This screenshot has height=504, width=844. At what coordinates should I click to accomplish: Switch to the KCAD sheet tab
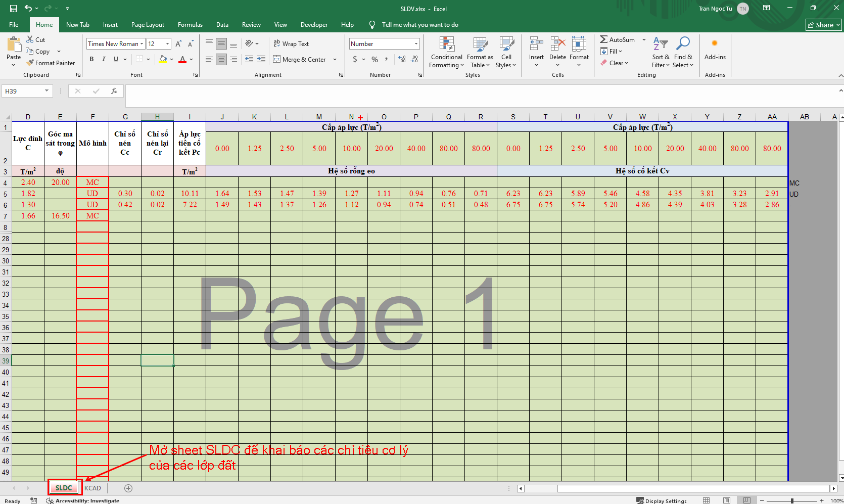[93, 488]
